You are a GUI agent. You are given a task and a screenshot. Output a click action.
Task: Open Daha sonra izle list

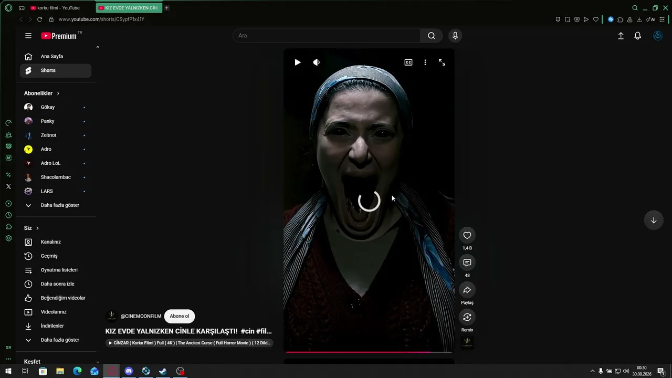point(56,284)
